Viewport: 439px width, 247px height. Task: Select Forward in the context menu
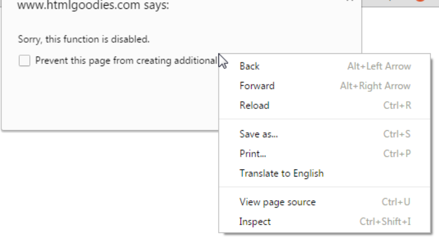pos(257,86)
